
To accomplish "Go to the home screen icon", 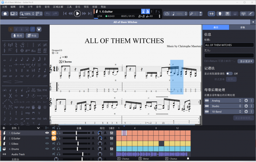I will click(x=5, y=14).
